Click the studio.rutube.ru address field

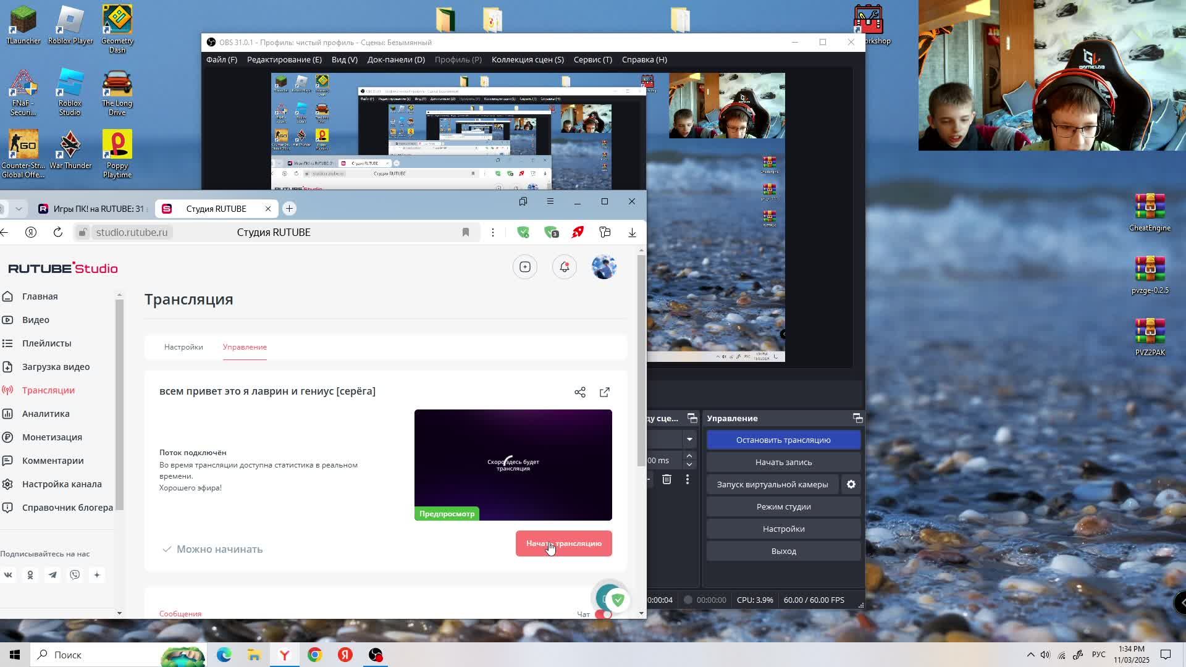(132, 232)
